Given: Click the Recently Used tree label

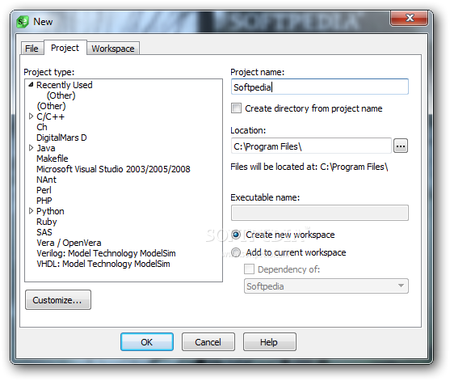Looking at the screenshot, I should pyautogui.click(x=65, y=85).
